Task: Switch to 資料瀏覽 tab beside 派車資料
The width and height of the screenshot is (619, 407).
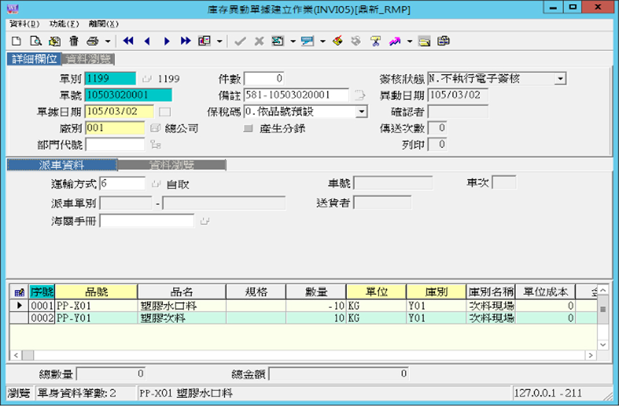Action: [172, 166]
